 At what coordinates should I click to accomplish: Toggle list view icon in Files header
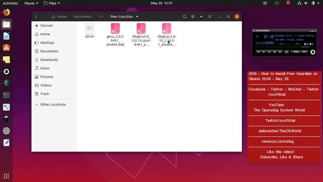(x=193, y=17)
